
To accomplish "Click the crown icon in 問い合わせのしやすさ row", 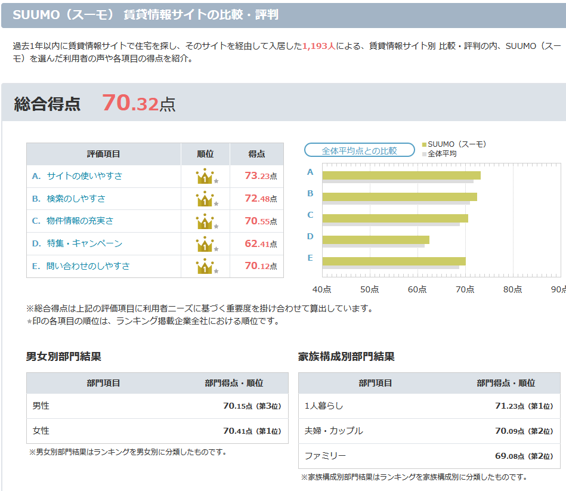I will pyautogui.click(x=205, y=266).
